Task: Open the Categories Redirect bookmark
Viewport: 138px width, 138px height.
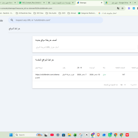Action: click(87, 13)
